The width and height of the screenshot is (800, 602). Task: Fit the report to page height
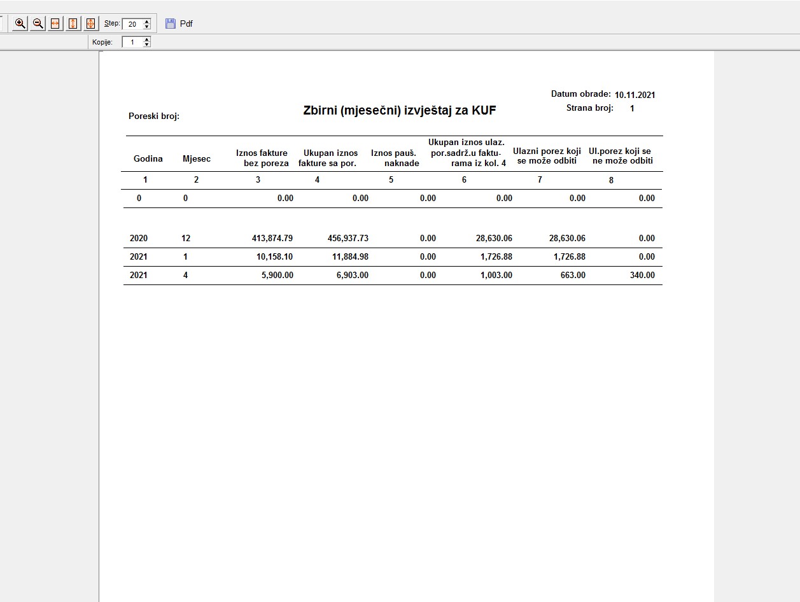[73, 24]
